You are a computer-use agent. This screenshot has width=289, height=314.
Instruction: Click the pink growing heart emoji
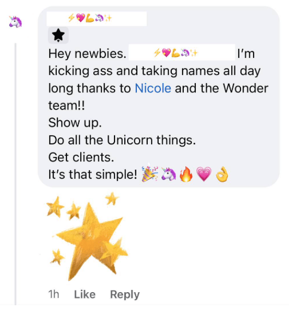click(204, 174)
